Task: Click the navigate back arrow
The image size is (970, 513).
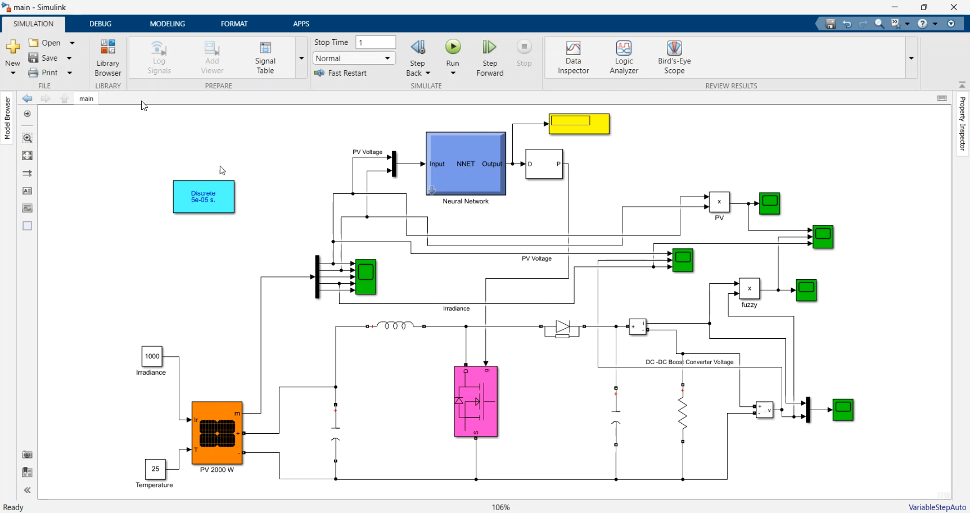Action: pos(27,98)
